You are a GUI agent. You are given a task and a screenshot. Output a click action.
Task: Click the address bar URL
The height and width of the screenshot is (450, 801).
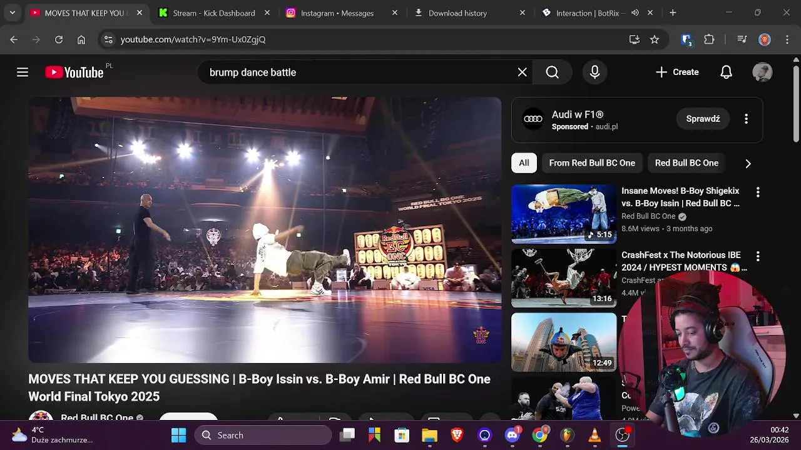click(x=193, y=39)
